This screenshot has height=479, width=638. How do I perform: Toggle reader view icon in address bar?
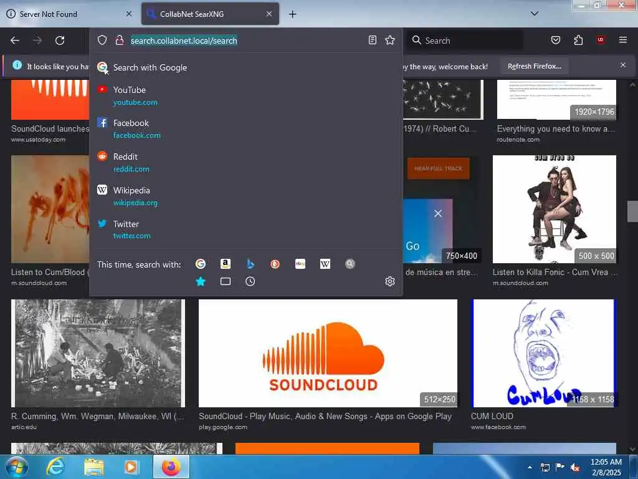click(373, 40)
